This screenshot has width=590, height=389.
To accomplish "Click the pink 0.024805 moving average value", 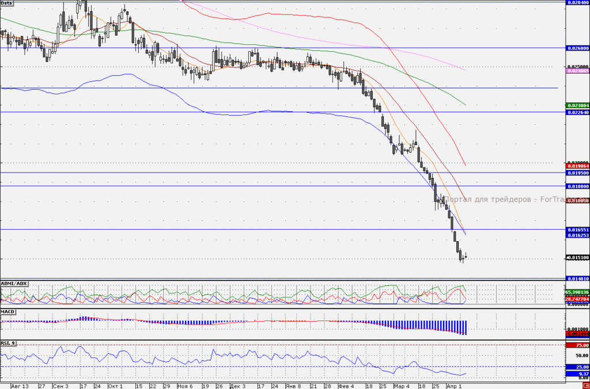I will point(578,71).
